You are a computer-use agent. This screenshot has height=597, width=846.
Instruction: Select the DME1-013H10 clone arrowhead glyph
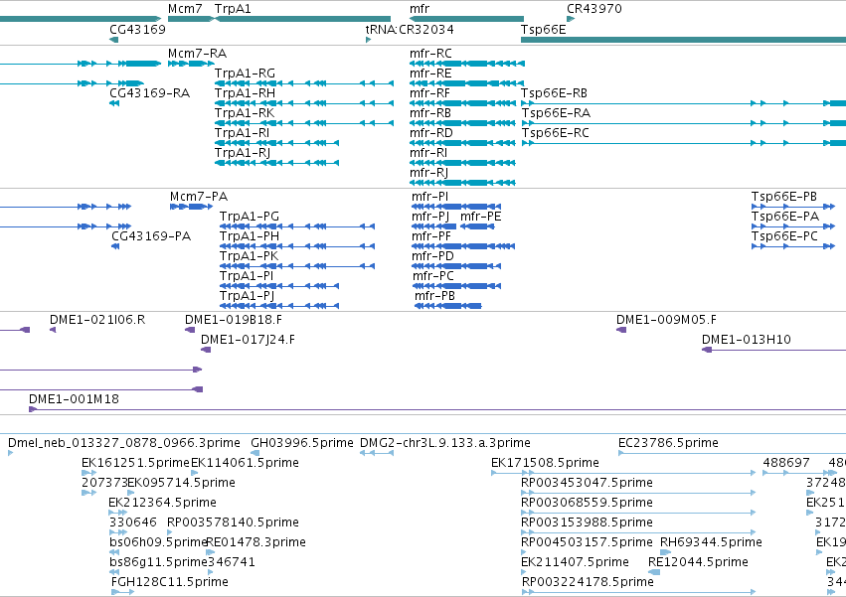(706, 350)
